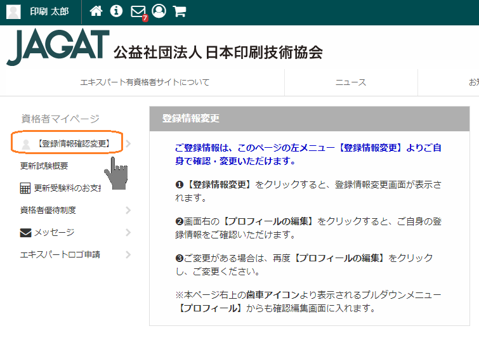
Task: Open mail inbox with 7 notifications
Action: tap(139, 13)
